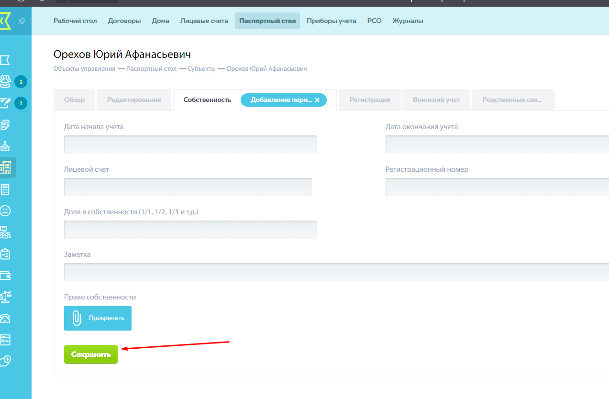This screenshot has width=609, height=399.
Task: Close the Добавление пери... pill with the X
Action: [317, 100]
